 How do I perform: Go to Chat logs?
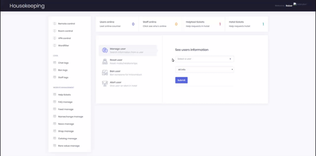click(x=63, y=63)
